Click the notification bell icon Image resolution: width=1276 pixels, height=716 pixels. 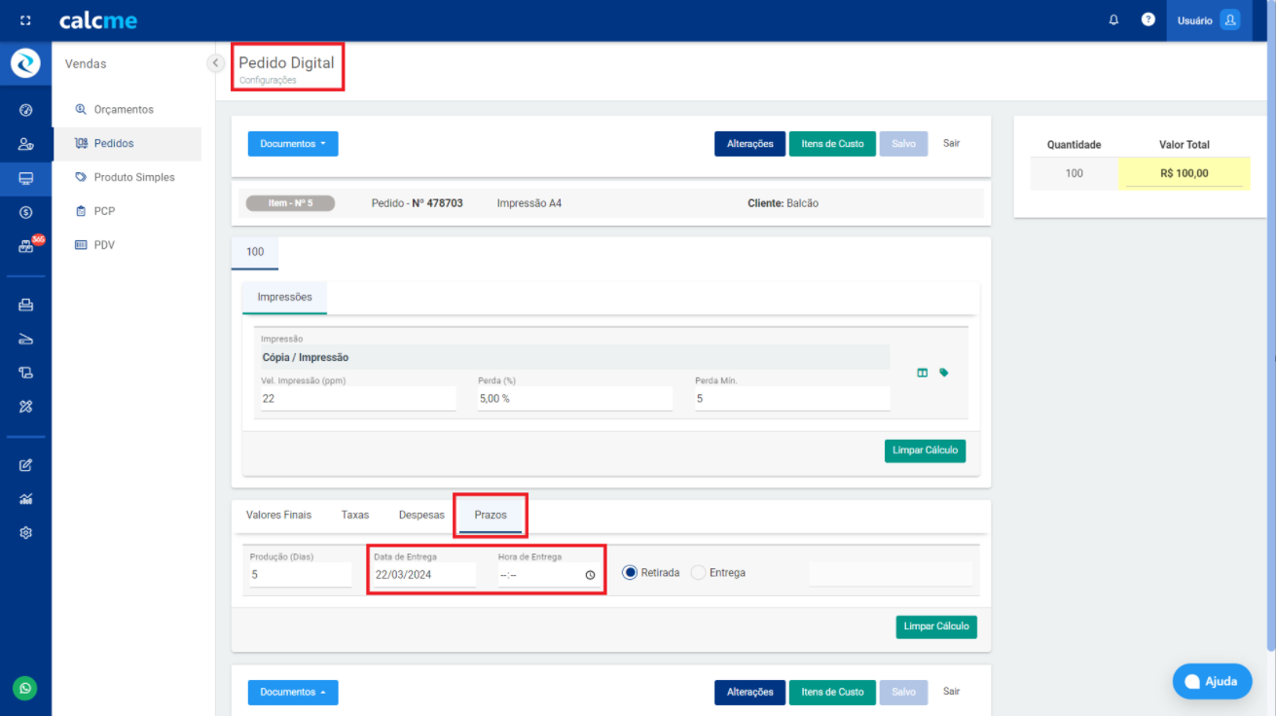pyautogui.click(x=1113, y=20)
